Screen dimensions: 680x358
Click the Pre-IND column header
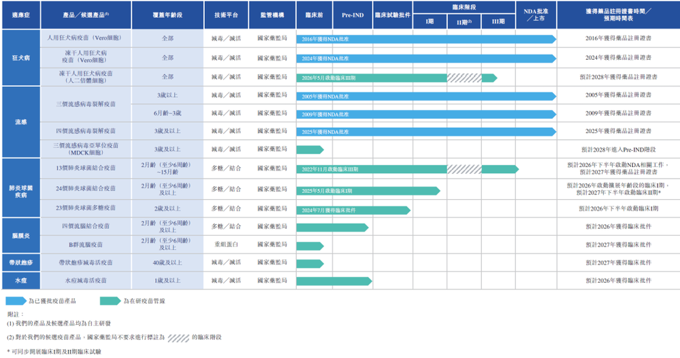click(353, 15)
